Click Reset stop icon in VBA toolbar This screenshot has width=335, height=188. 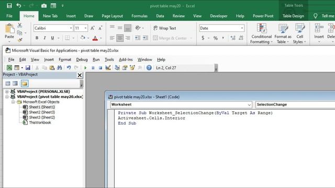[x=100, y=68]
